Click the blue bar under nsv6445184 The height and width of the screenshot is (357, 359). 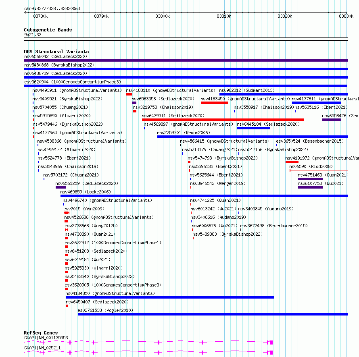[x=253, y=128]
